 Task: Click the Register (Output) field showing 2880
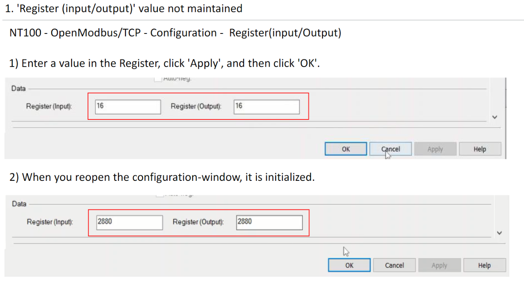coord(269,222)
